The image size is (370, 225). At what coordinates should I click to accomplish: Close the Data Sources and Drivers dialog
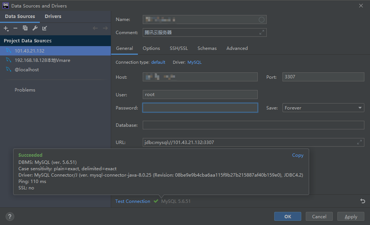(x=361, y=6)
